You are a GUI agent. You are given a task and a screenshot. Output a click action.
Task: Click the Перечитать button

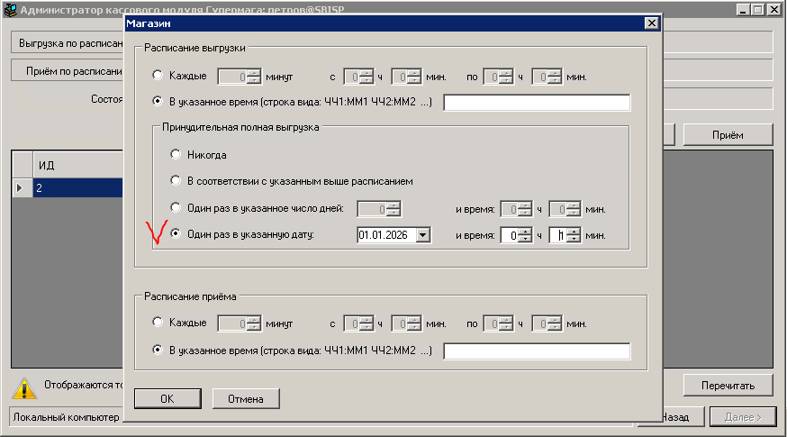728,386
